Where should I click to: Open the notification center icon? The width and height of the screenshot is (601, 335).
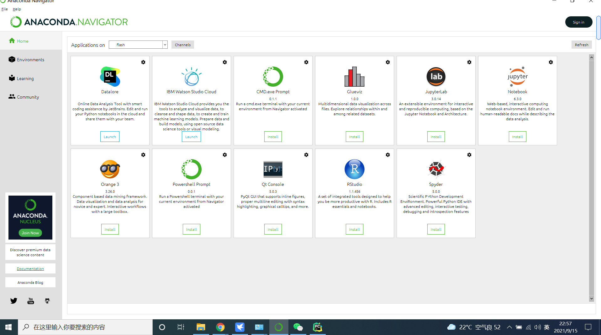pyautogui.click(x=588, y=327)
